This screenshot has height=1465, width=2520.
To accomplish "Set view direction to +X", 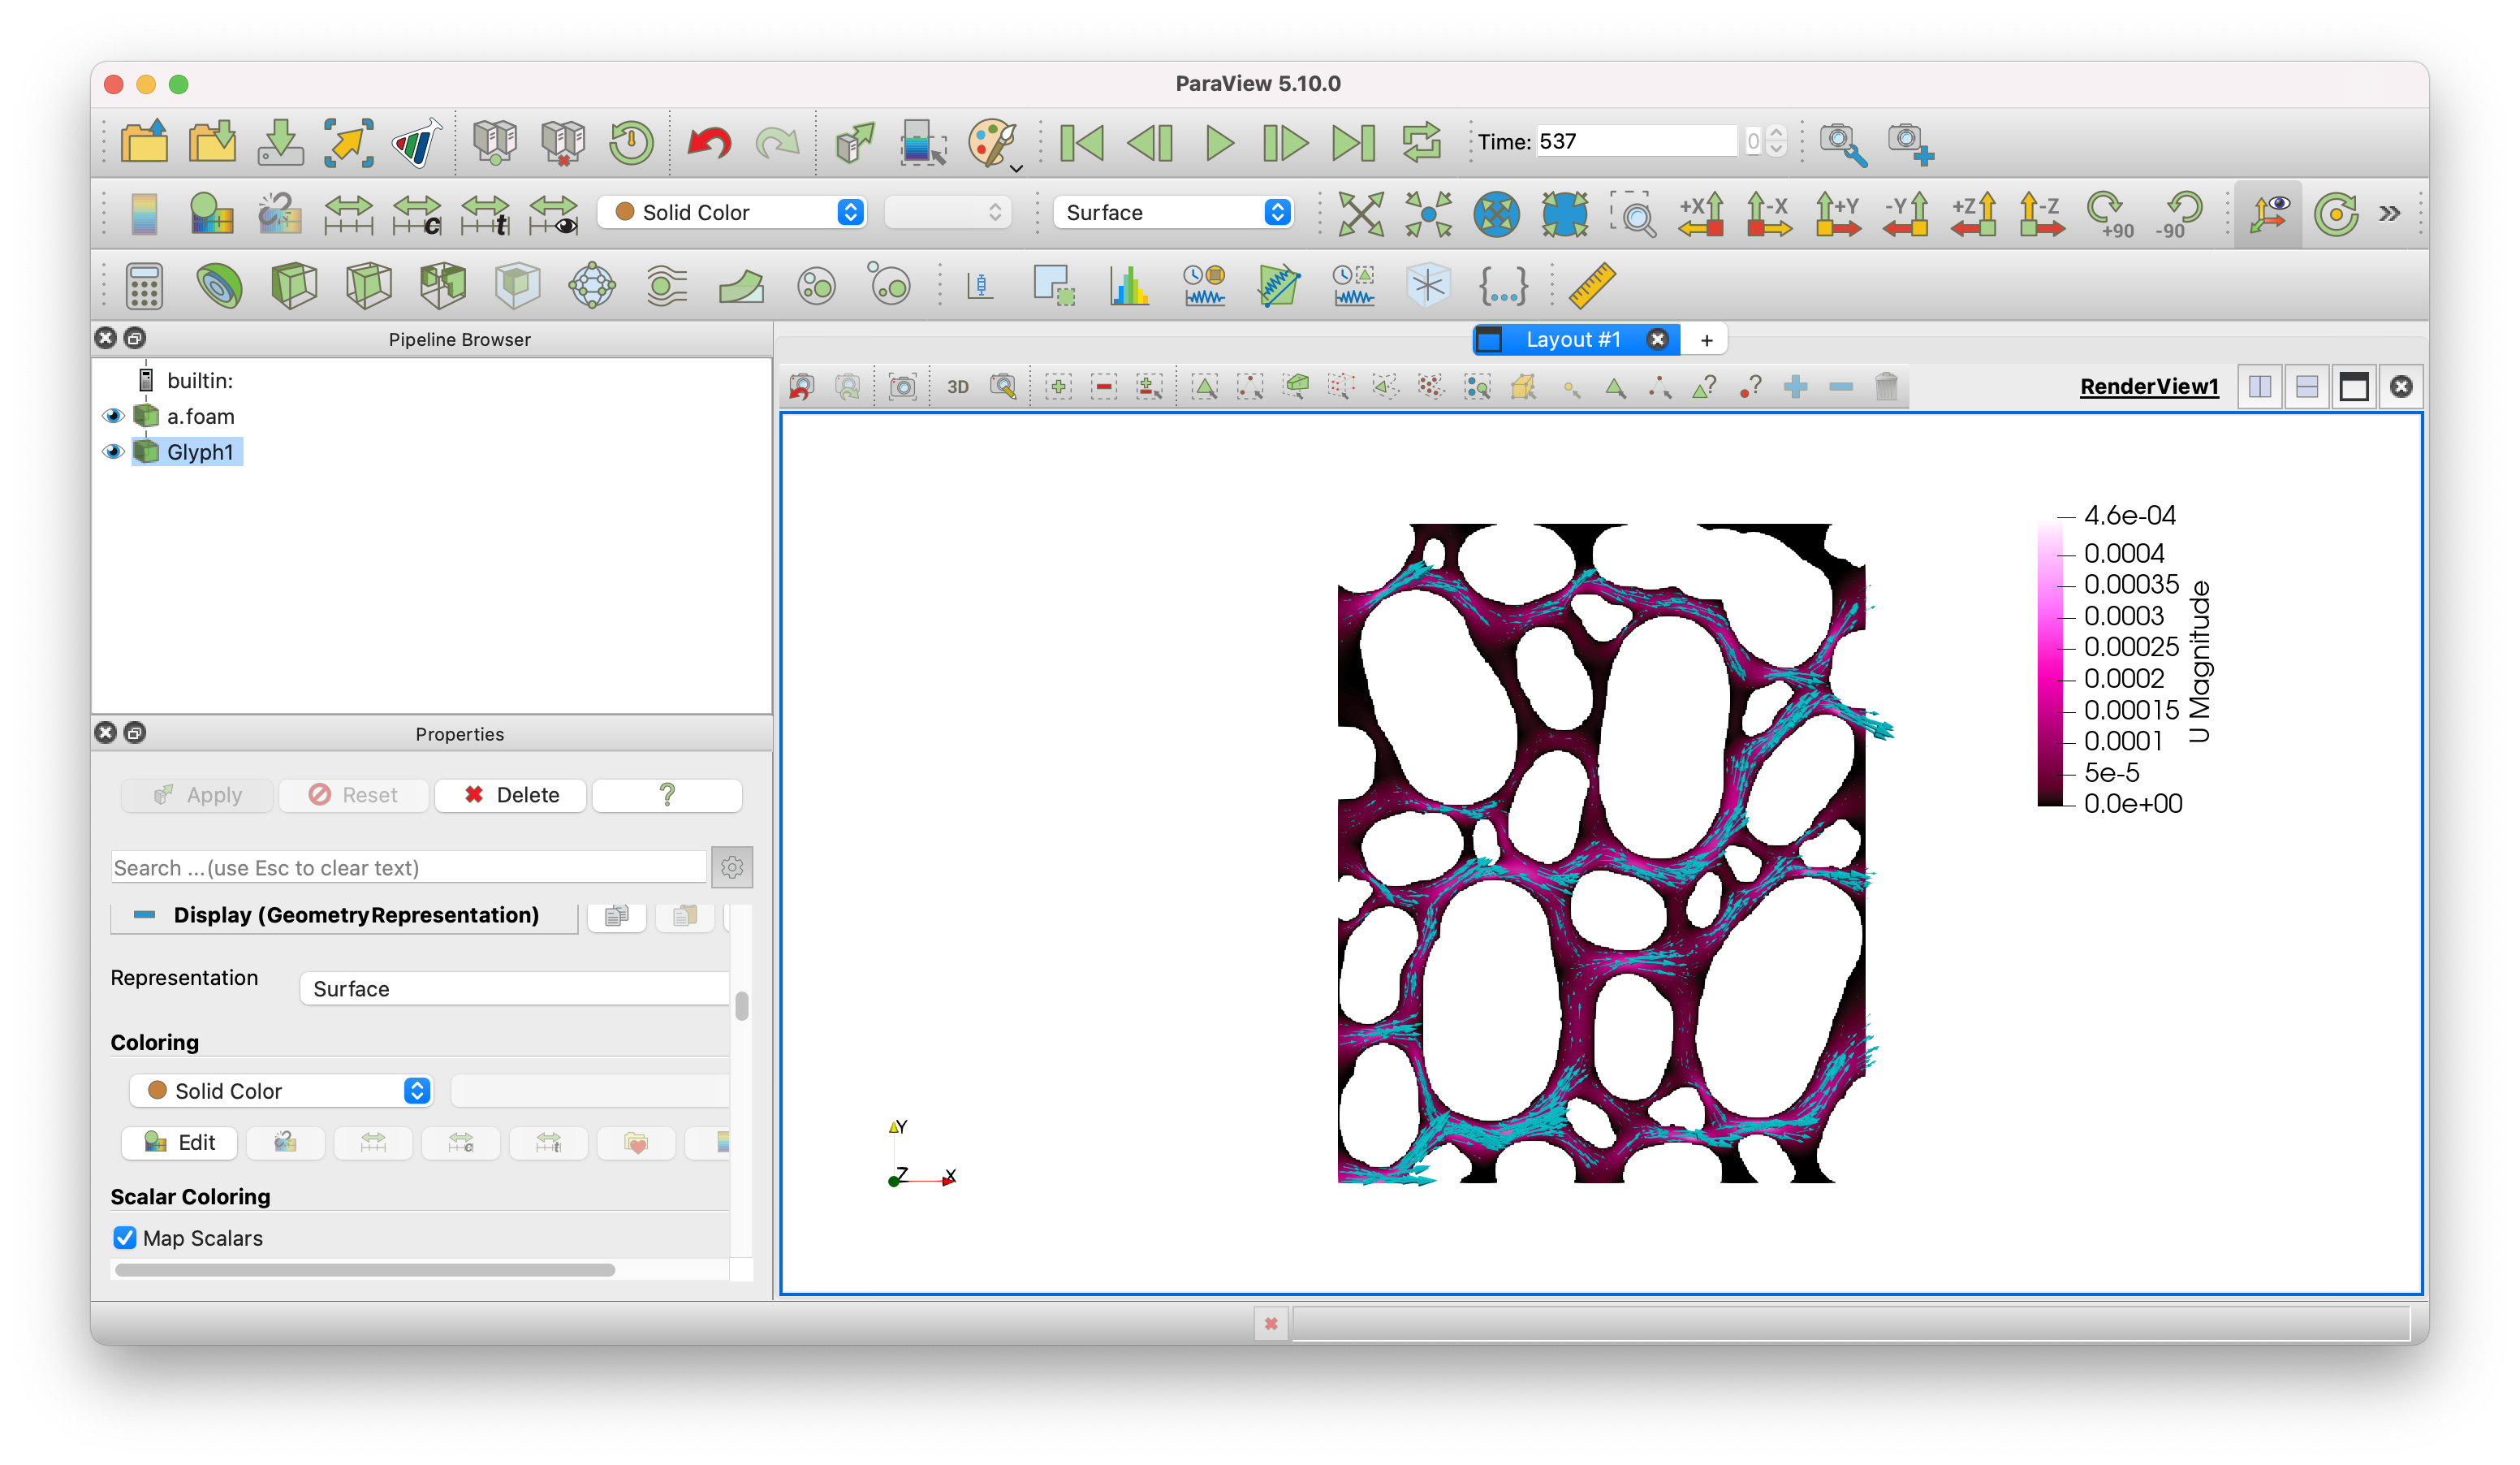I will tap(1700, 213).
